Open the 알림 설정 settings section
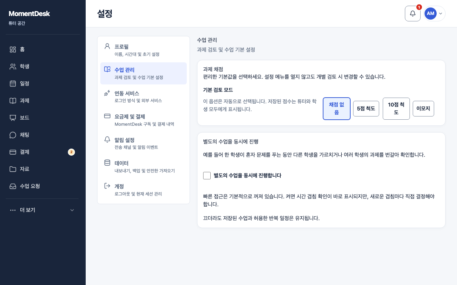Viewport: 457px width, 285px height. 144,143
